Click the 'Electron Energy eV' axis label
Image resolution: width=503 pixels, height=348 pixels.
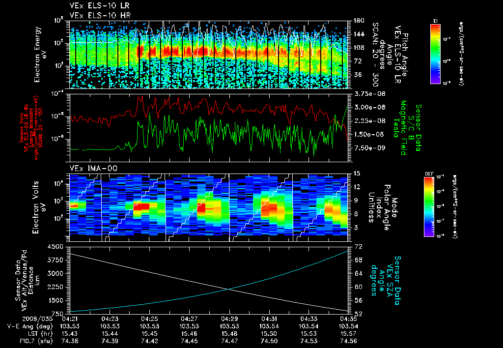coord(41,55)
